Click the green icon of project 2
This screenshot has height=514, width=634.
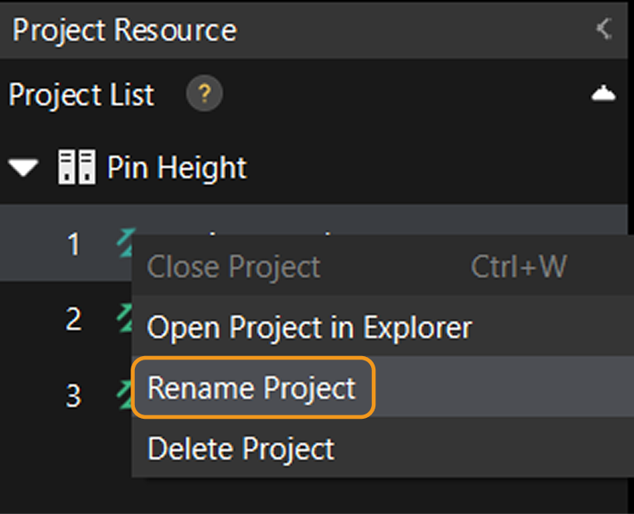(123, 318)
